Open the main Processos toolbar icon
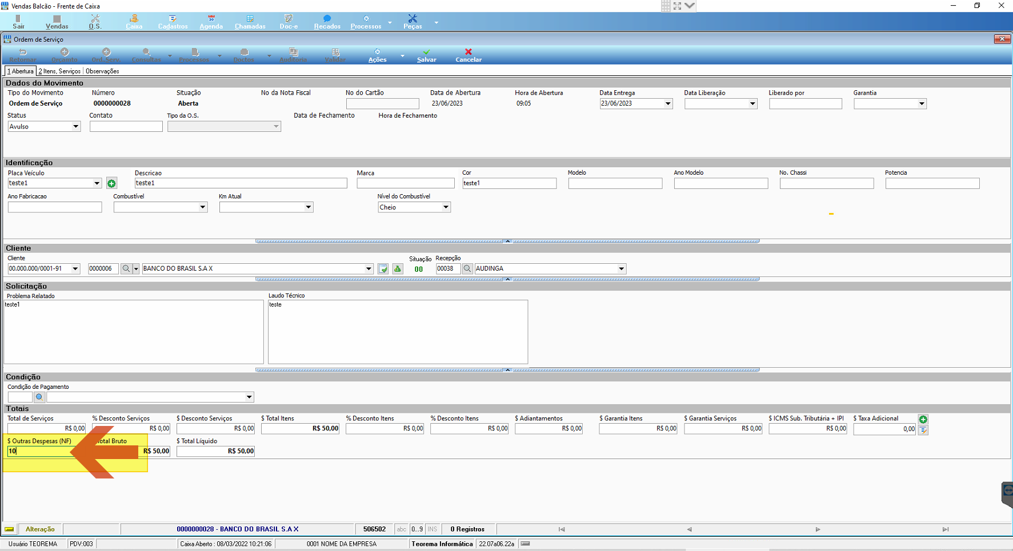Viewport: 1013px width, 551px height. [x=366, y=22]
